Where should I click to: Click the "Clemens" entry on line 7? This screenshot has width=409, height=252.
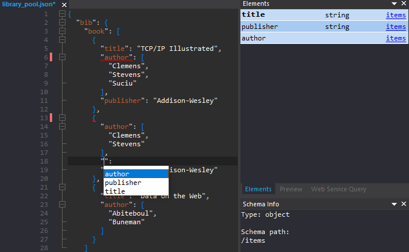126,66
